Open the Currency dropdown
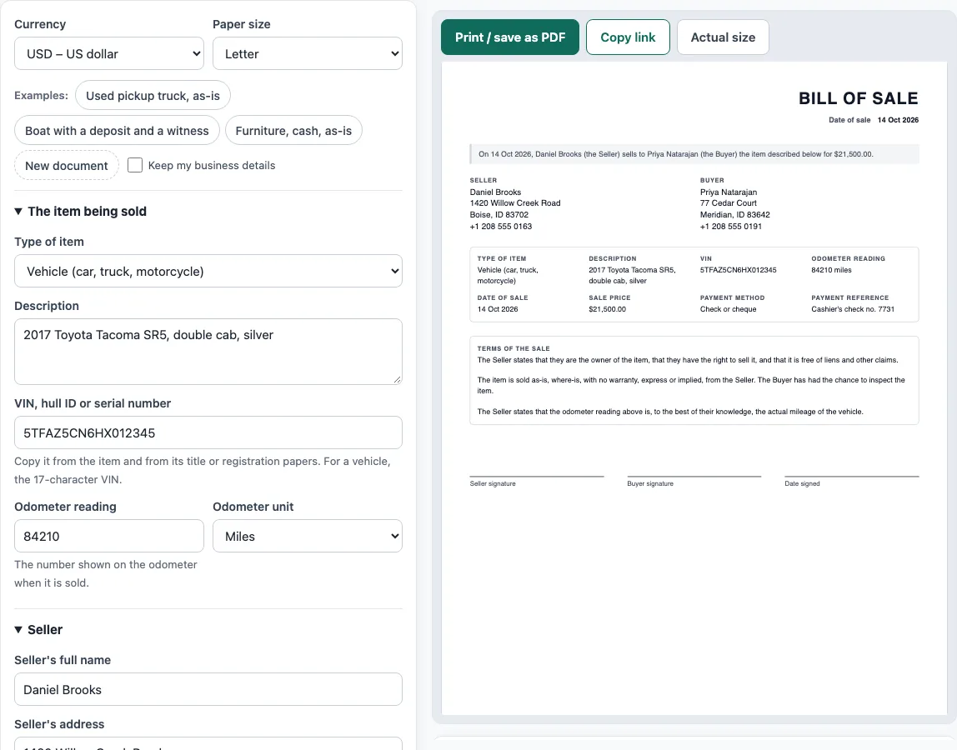Viewport: 957px width, 750px height. pyautogui.click(x=108, y=53)
